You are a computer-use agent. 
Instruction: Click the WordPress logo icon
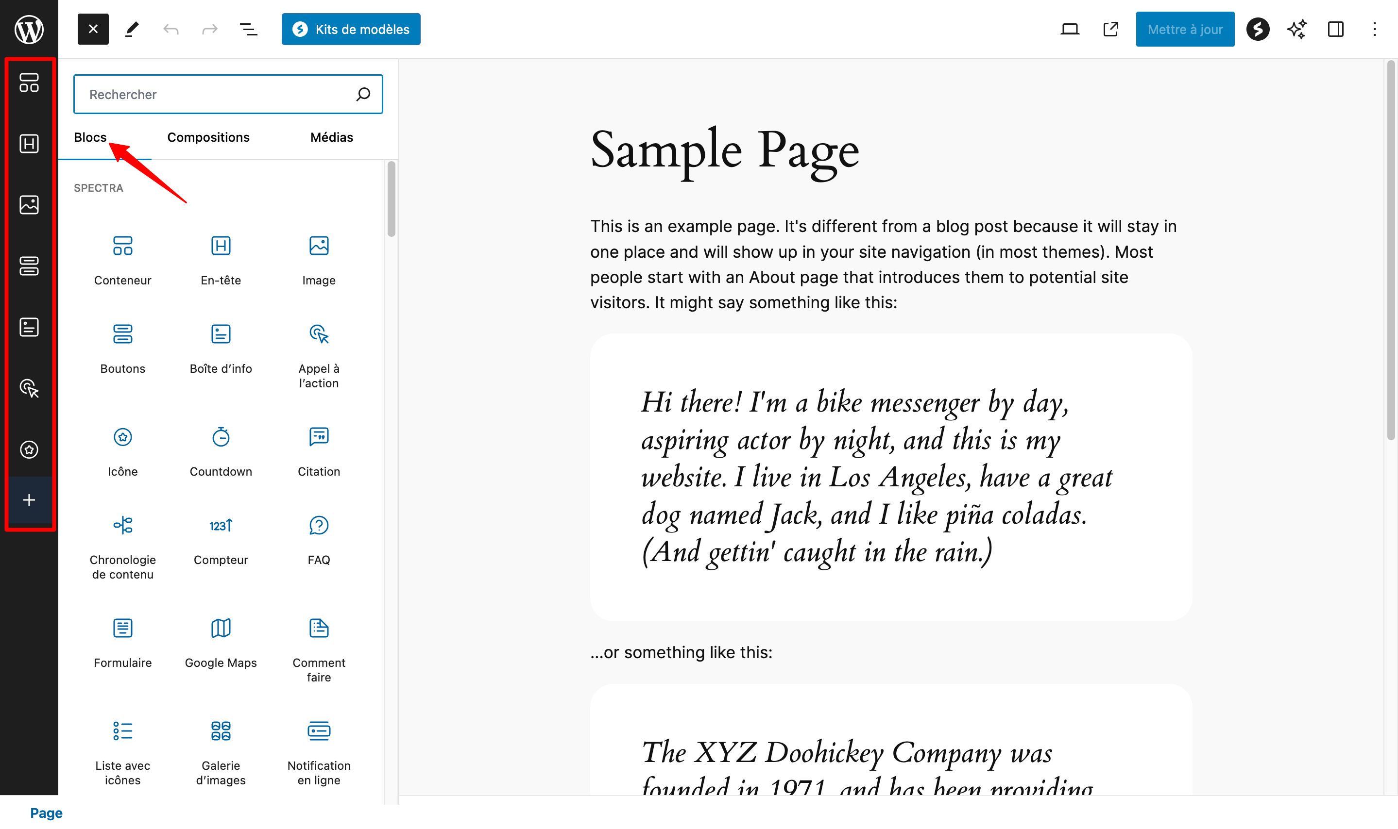(29, 29)
